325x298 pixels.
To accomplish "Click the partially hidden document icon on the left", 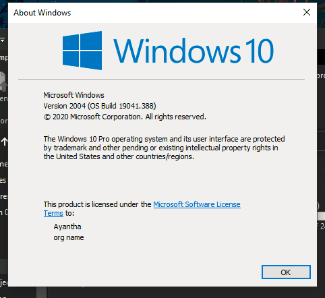I will [3, 82].
